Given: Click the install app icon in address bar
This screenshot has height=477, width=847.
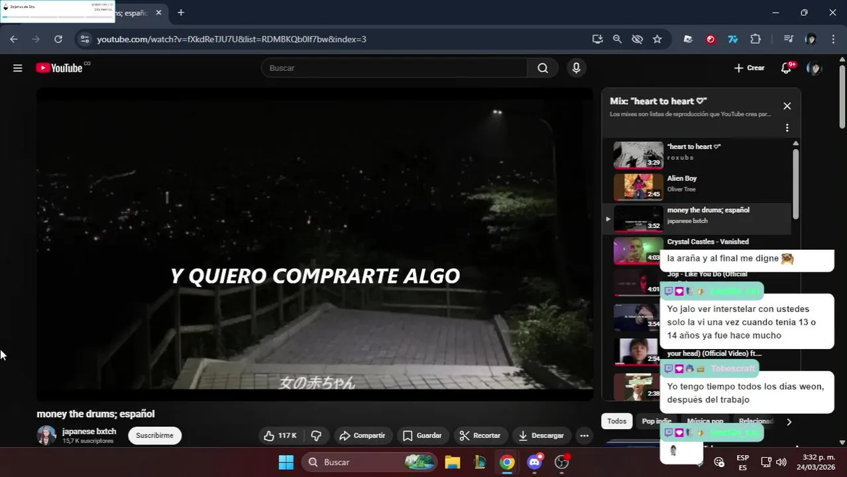Looking at the screenshot, I should (x=597, y=39).
